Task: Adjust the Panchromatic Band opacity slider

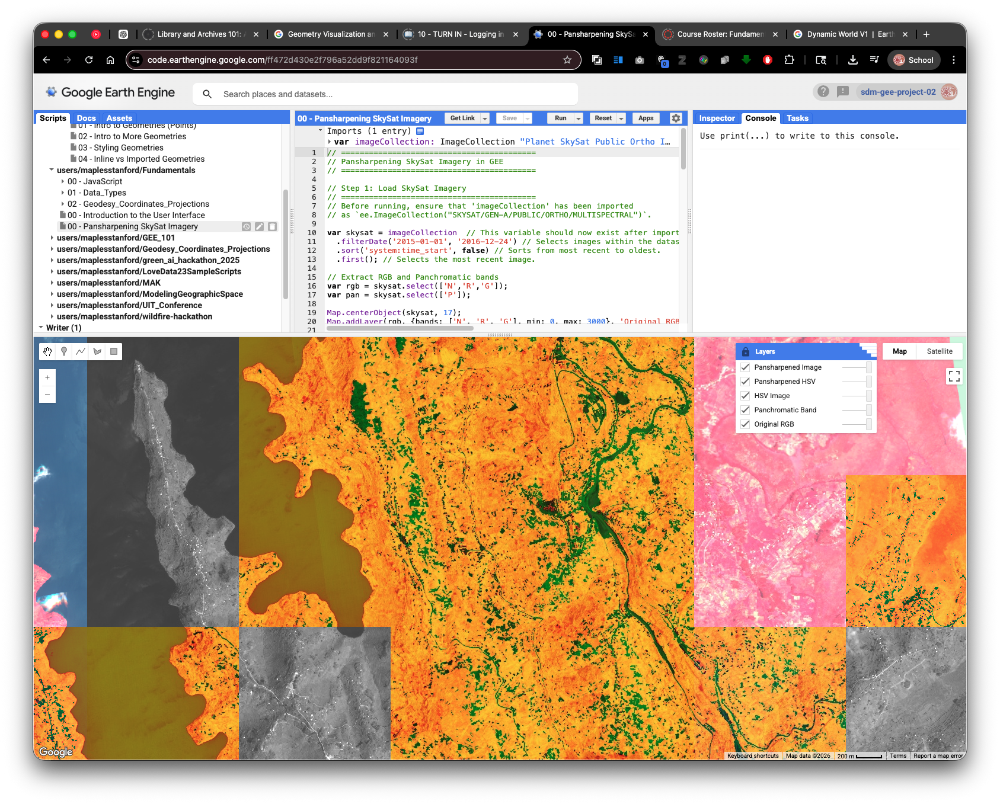Action: coord(868,410)
